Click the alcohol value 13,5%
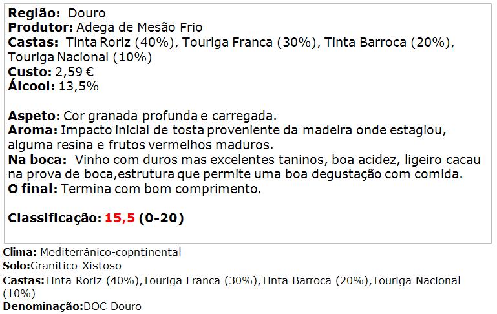Screen dimensions: 497x314 [79, 87]
